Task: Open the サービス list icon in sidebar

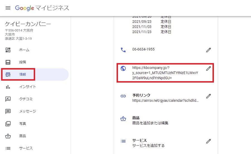Action: coord(8,148)
